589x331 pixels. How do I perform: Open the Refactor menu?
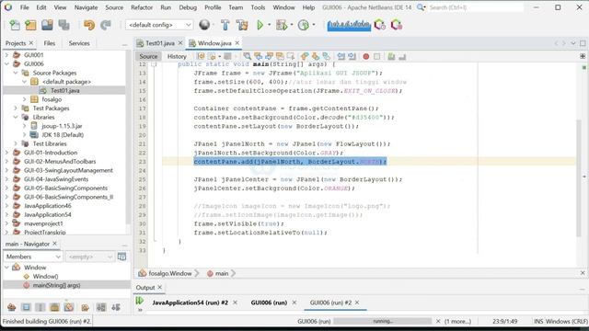pos(142,7)
